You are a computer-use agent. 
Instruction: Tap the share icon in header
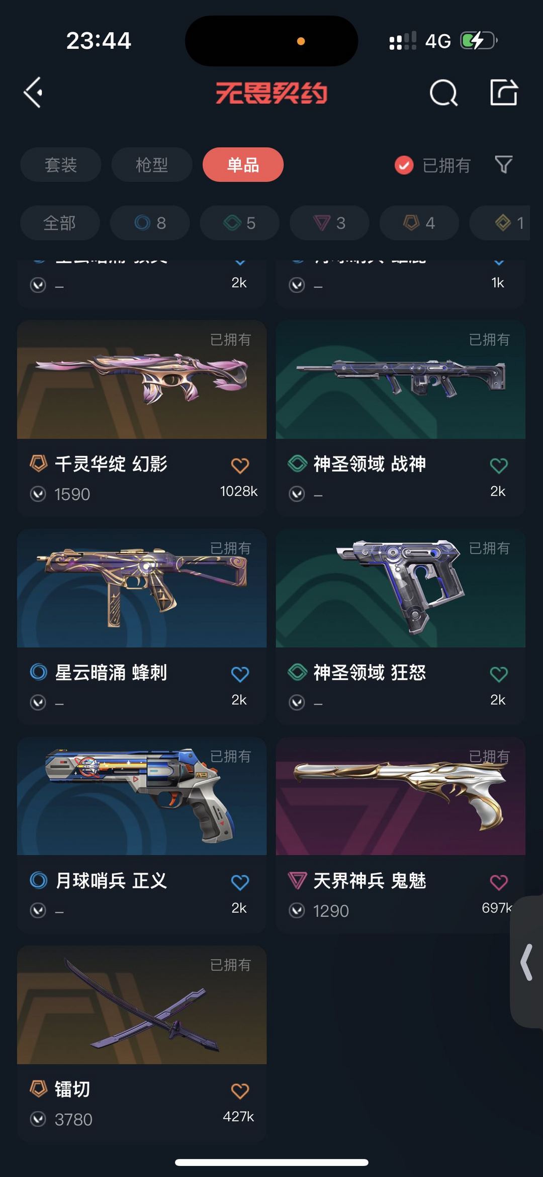coord(504,92)
